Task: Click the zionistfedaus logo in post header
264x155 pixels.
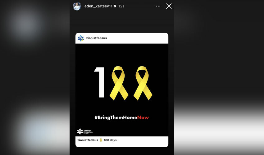Action: coord(81,38)
